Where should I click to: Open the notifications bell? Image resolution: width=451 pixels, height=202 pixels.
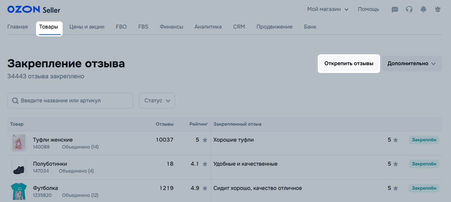(423, 10)
